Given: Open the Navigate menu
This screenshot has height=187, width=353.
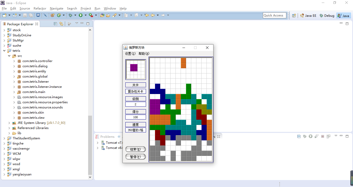Looking at the screenshot, I should click(x=57, y=8).
